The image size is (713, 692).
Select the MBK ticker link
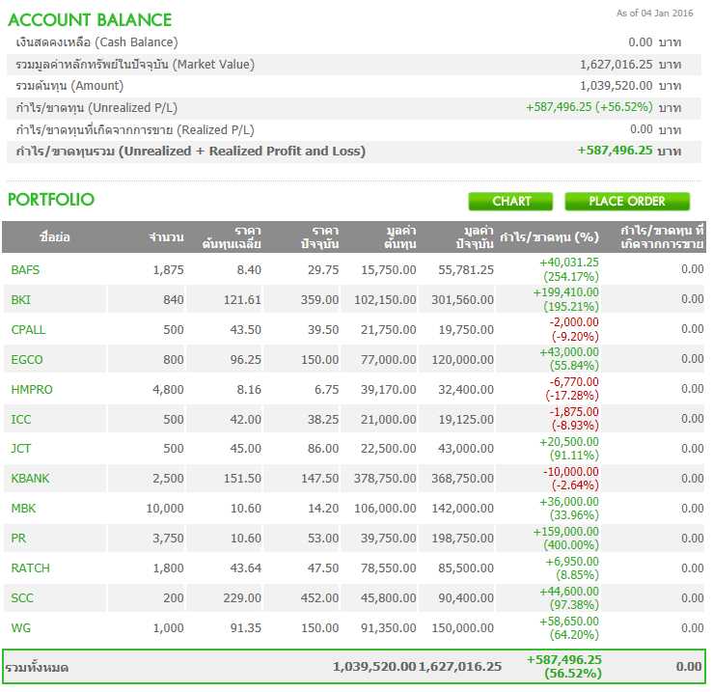tap(23, 509)
